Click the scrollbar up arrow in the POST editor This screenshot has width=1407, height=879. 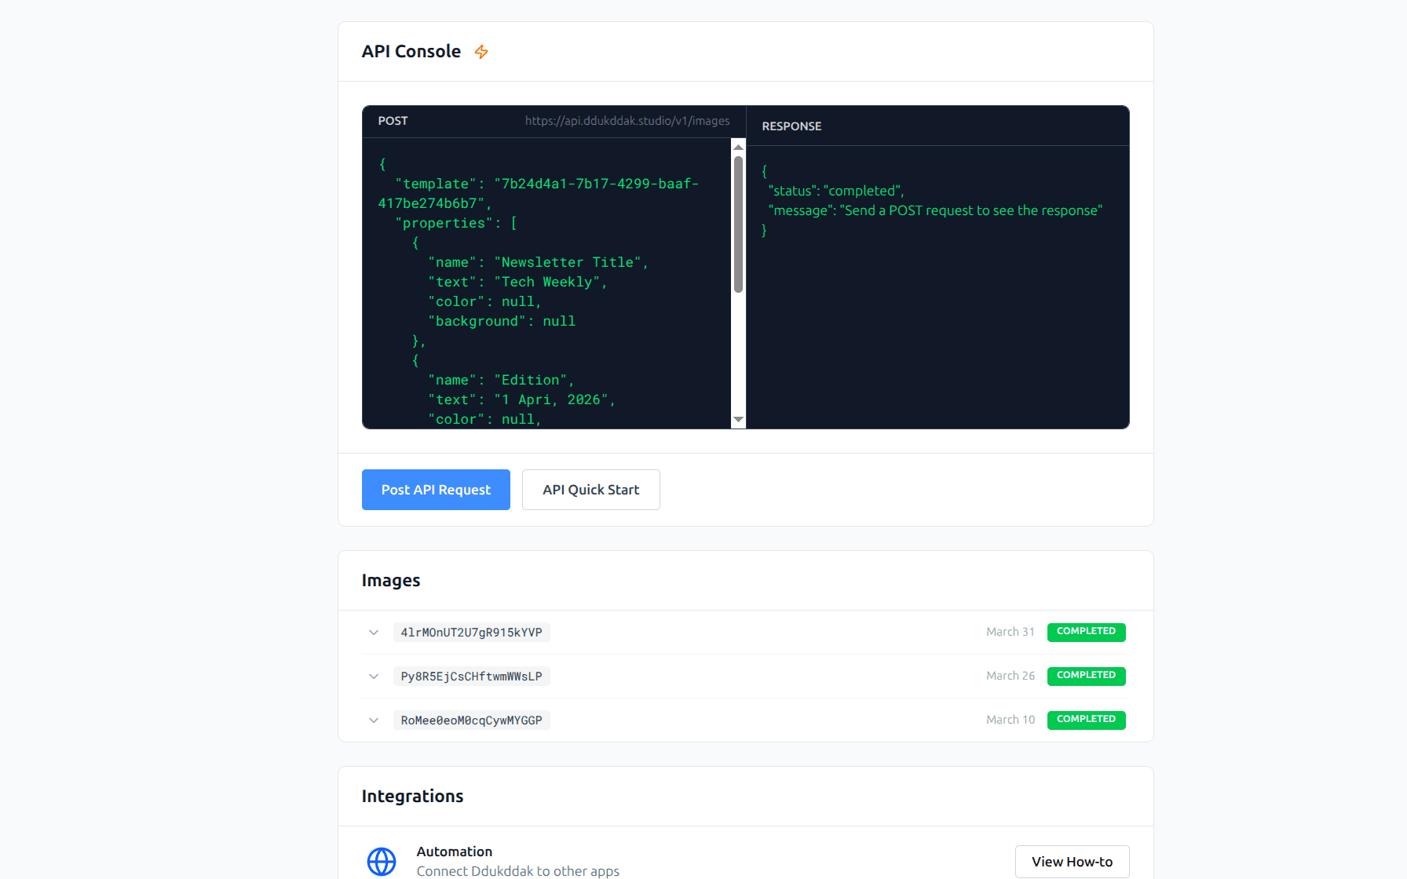[x=737, y=146]
